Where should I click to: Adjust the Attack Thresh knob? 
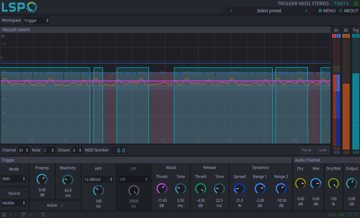point(162,188)
